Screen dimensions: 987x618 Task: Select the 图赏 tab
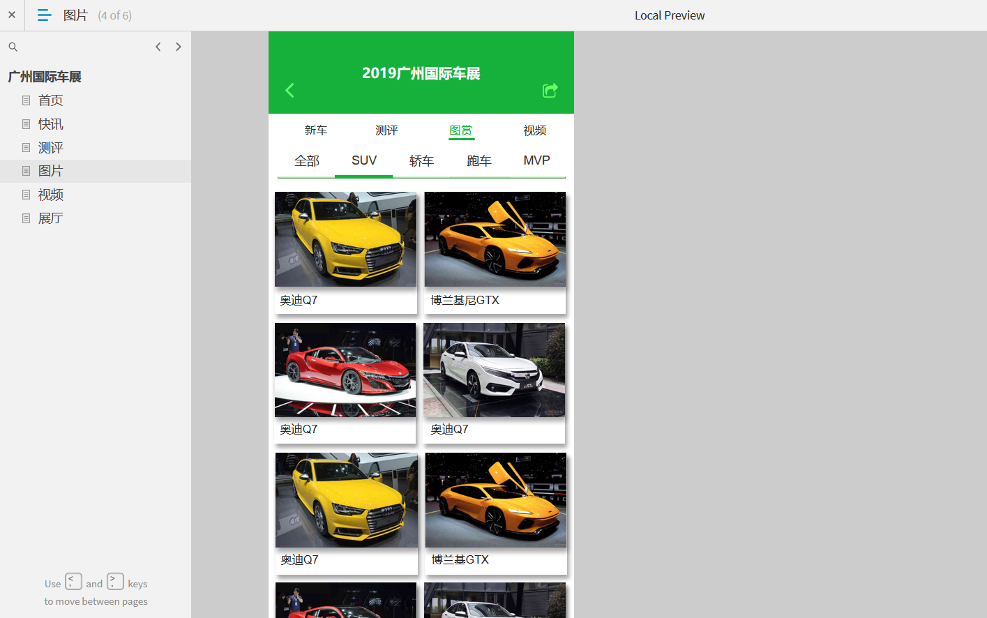pos(461,130)
